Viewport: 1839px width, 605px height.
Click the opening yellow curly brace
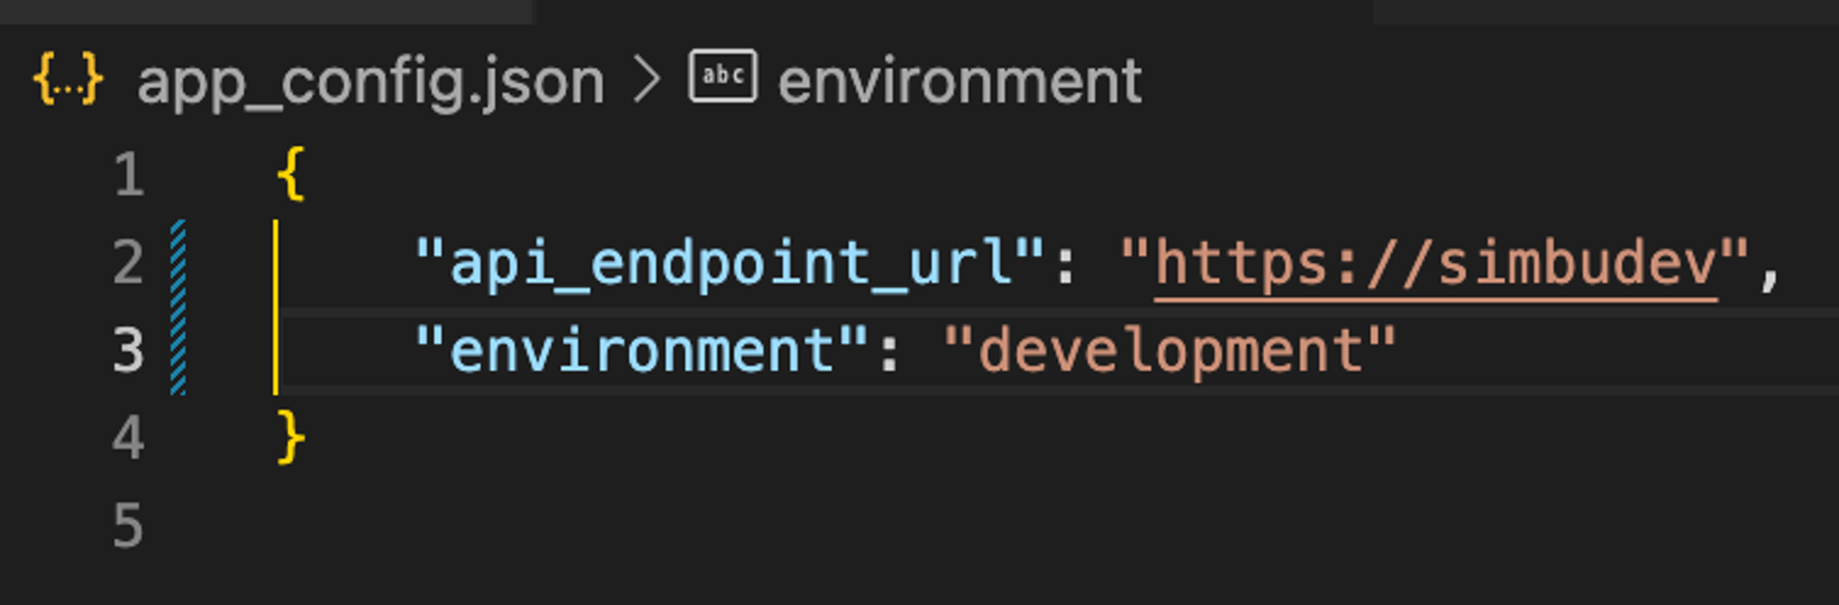(x=291, y=174)
